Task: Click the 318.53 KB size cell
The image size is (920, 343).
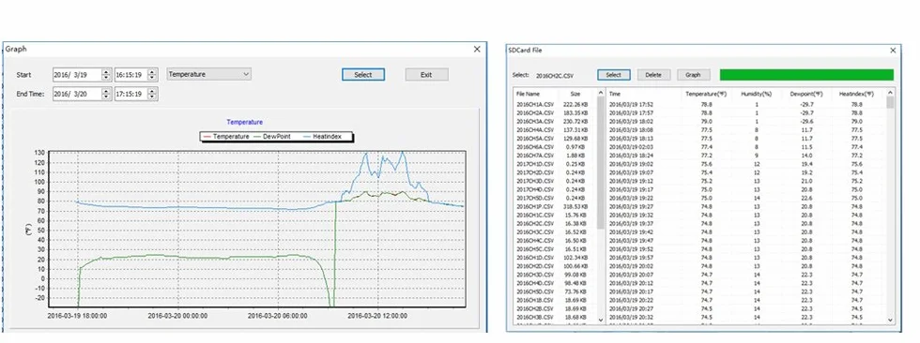Action: [x=575, y=206]
